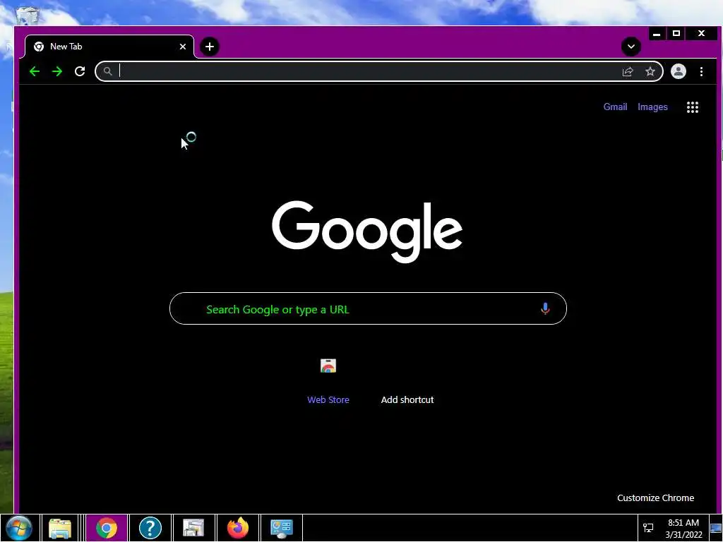
Task: Close the New Tab tab
Action: click(x=183, y=47)
